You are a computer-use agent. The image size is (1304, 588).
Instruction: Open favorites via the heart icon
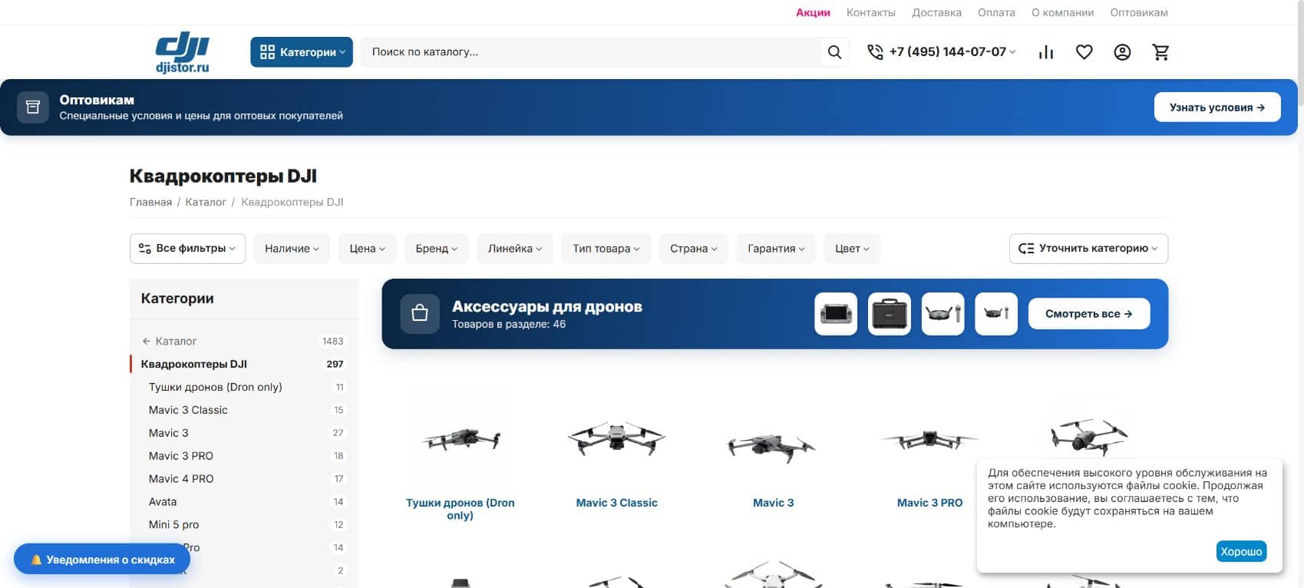coord(1084,52)
